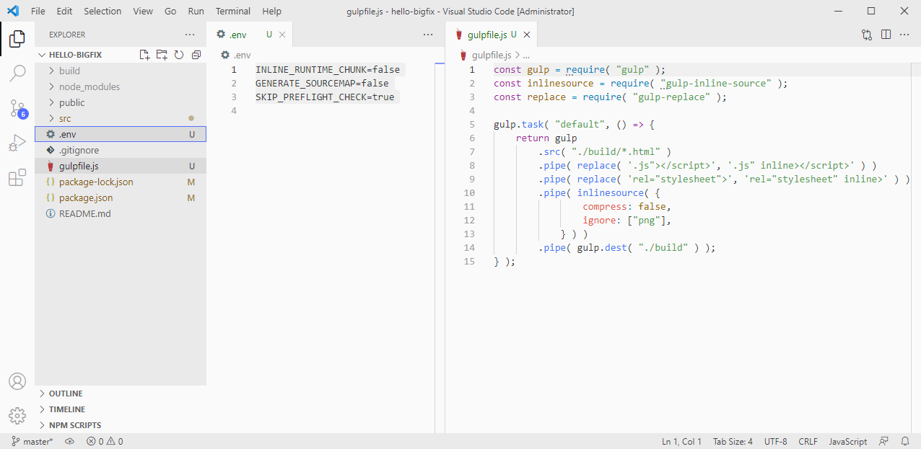Click New Folder icon in HELLO-BIGFIX header
Screen dimensions: 921x449
162,55
